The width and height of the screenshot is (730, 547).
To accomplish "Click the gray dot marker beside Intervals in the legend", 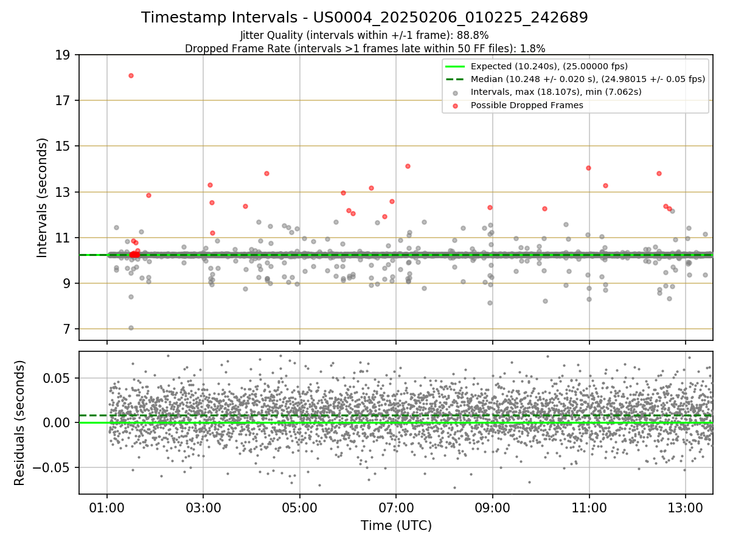I will click(x=456, y=92).
